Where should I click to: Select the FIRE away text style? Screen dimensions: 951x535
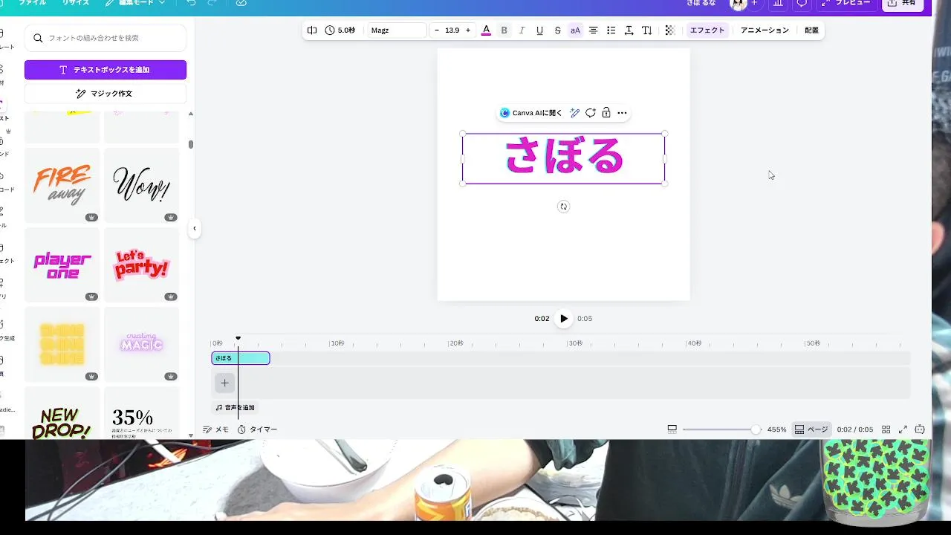pos(62,185)
